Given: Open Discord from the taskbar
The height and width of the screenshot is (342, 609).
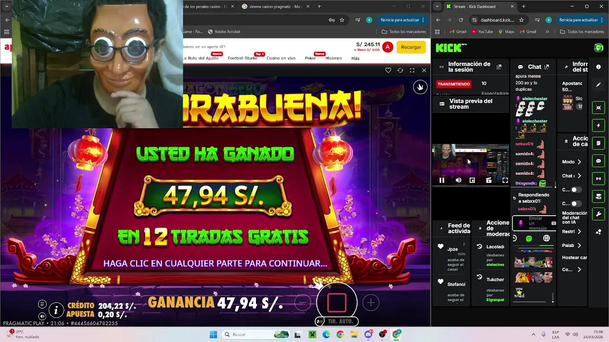Looking at the screenshot, I should point(368,334).
